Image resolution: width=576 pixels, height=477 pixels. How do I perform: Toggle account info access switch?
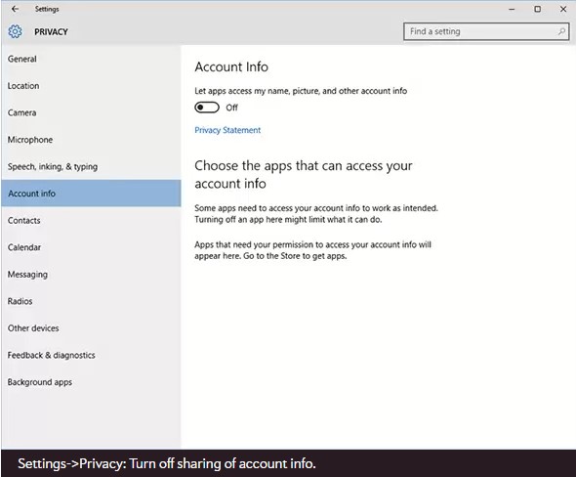(x=207, y=108)
